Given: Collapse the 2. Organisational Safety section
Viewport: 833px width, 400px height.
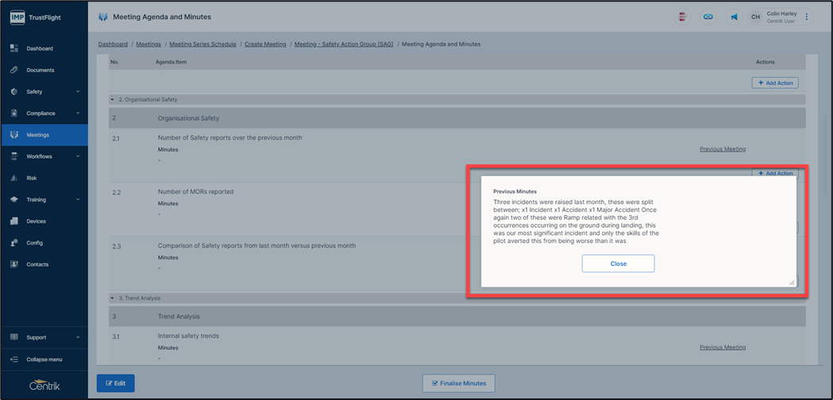Looking at the screenshot, I should (x=113, y=100).
